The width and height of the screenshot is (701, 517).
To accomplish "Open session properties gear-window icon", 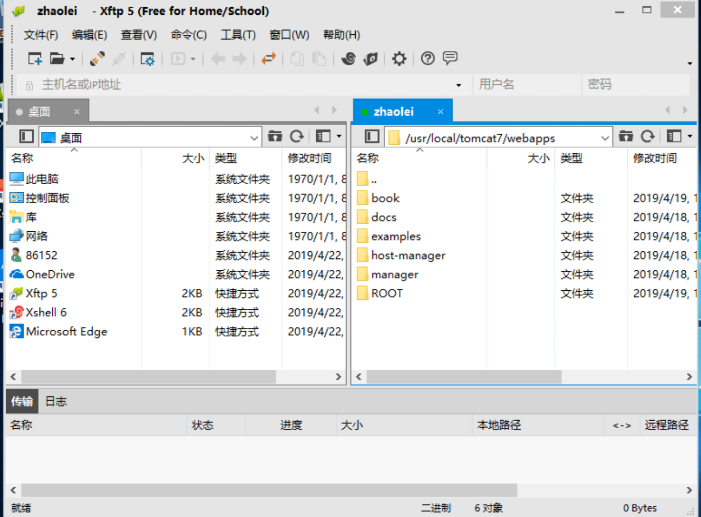I will [147, 58].
